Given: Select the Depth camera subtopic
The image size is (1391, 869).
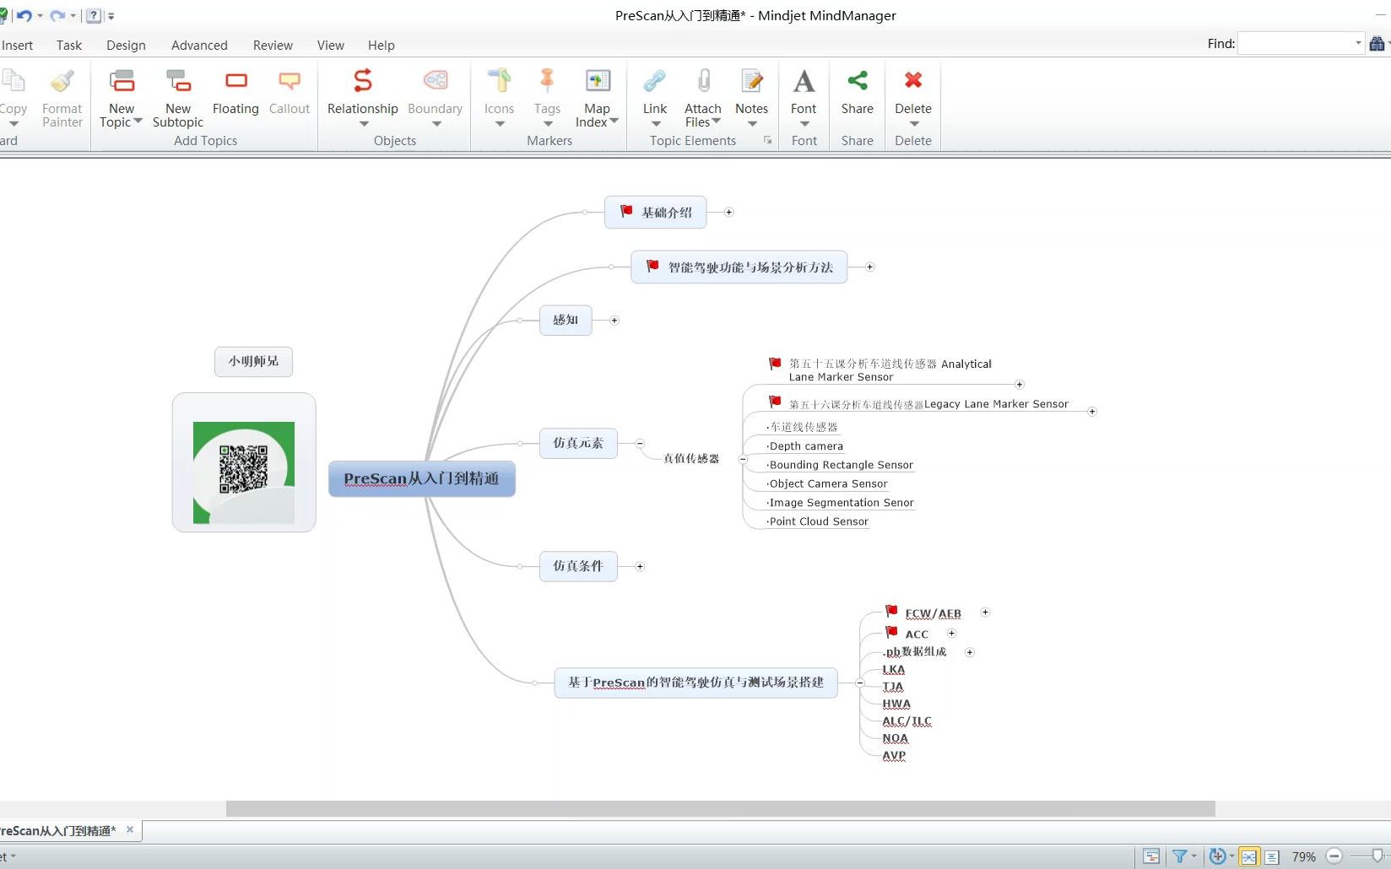Looking at the screenshot, I should coord(805,446).
